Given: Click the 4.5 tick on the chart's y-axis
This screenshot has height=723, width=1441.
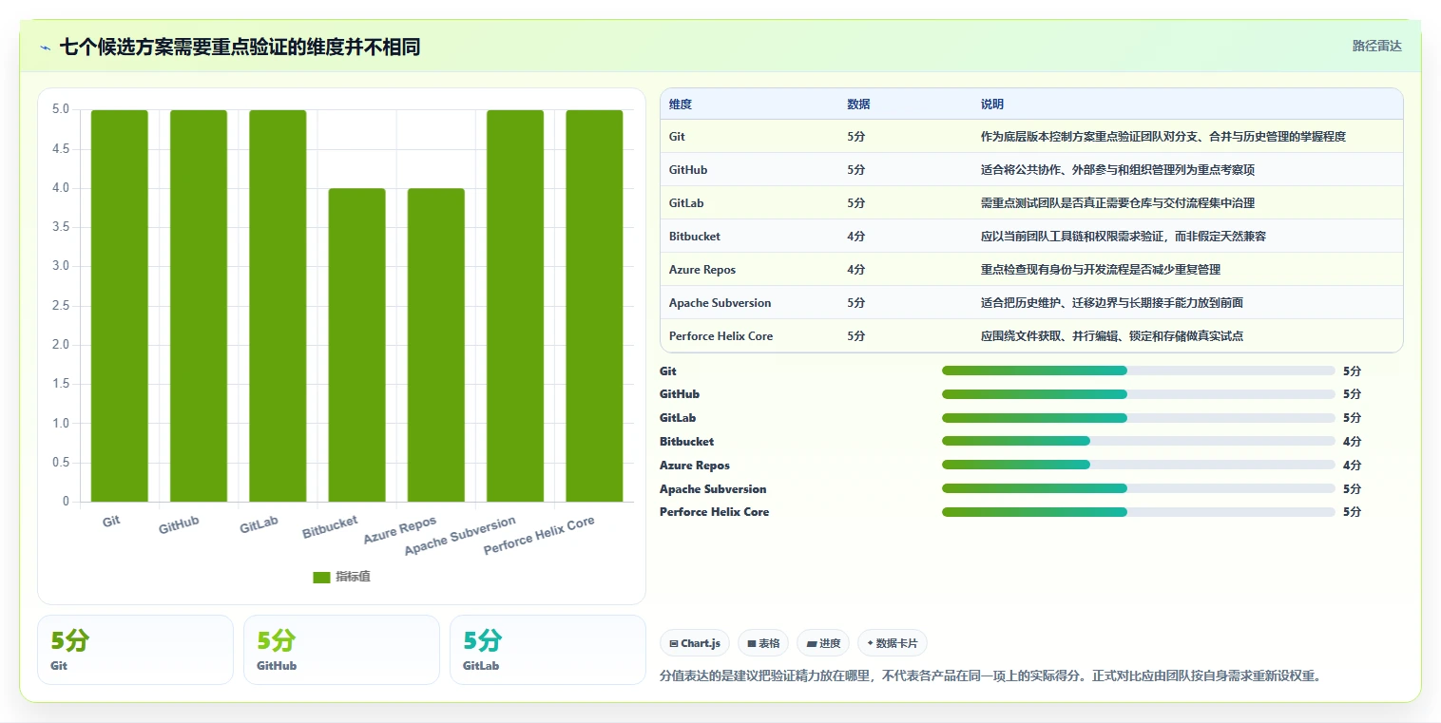Looking at the screenshot, I should click(x=60, y=149).
